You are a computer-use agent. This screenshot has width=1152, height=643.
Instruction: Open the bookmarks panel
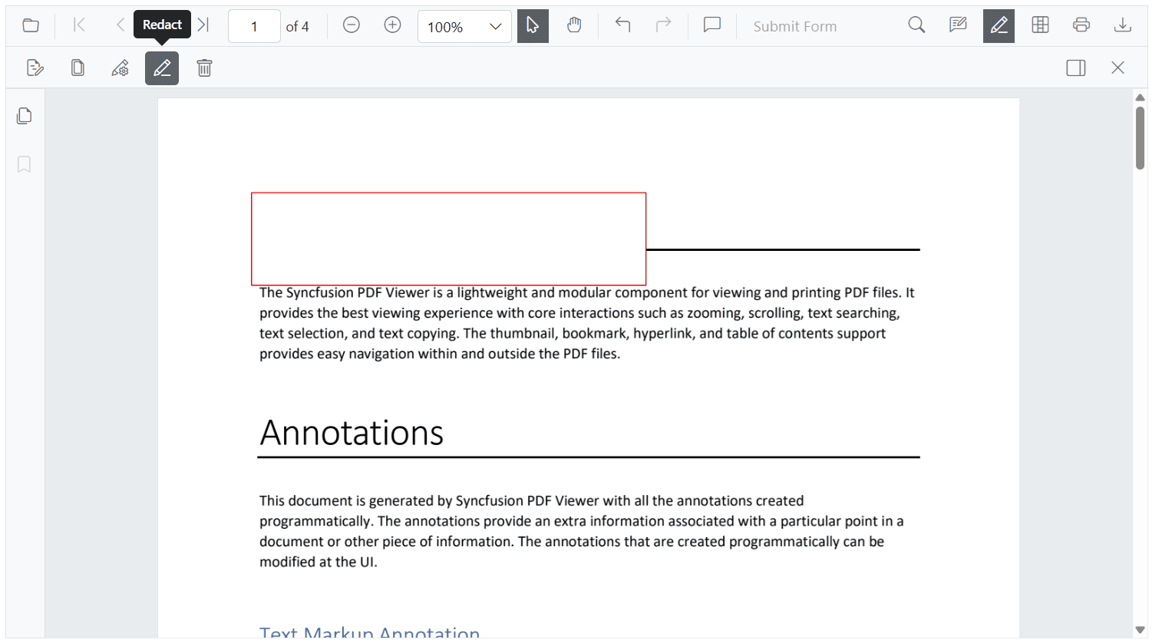point(24,164)
